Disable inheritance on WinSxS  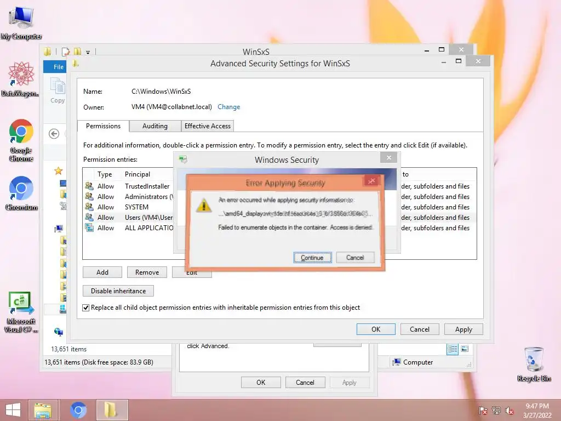118,291
